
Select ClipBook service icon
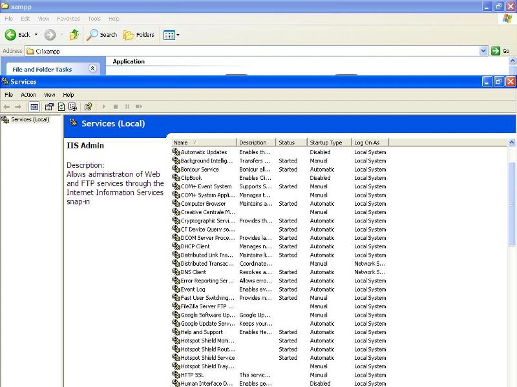point(176,178)
